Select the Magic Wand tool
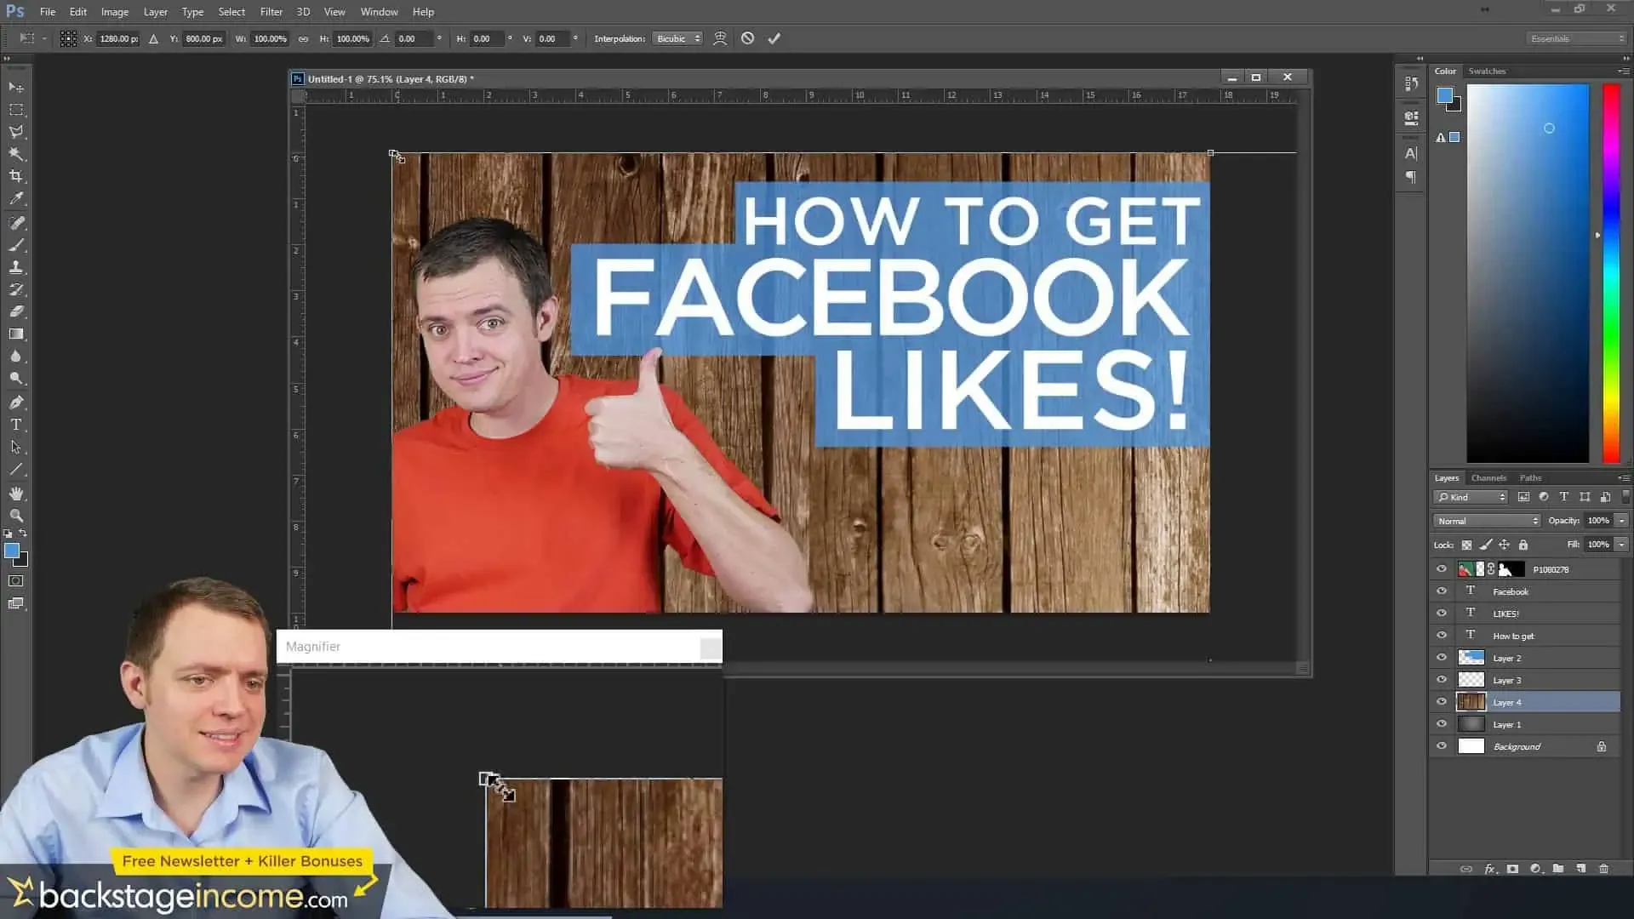 [x=16, y=154]
